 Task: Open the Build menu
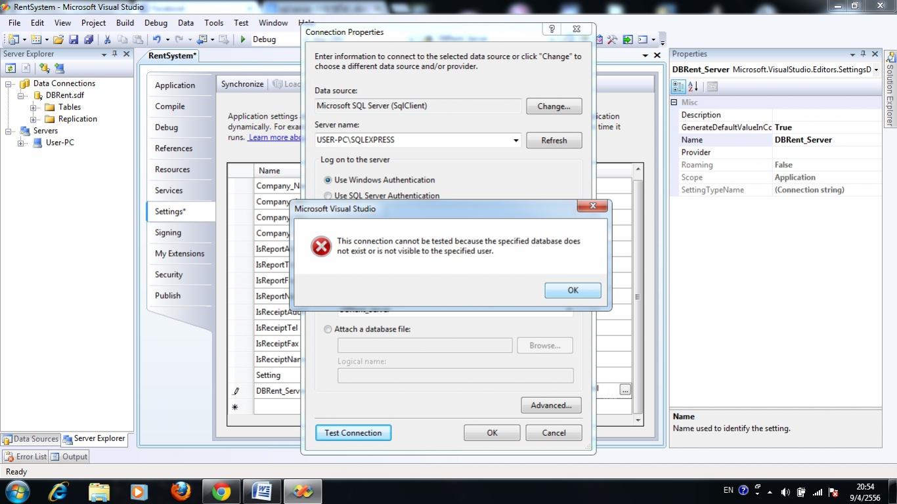tap(125, 22)
